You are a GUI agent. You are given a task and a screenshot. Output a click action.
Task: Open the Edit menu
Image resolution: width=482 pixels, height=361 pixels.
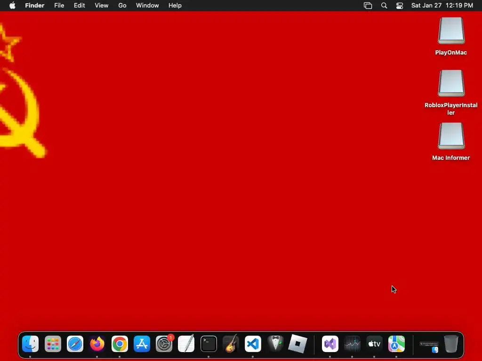pyautogui.click(x=79, y=6)
